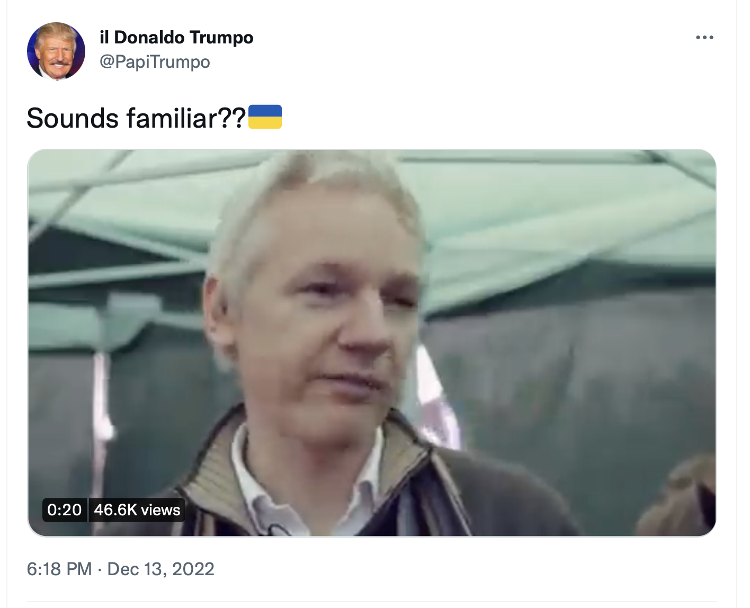
Task: Click the display name il Donaldo Trumpo
Action: [x=176, y=38]
